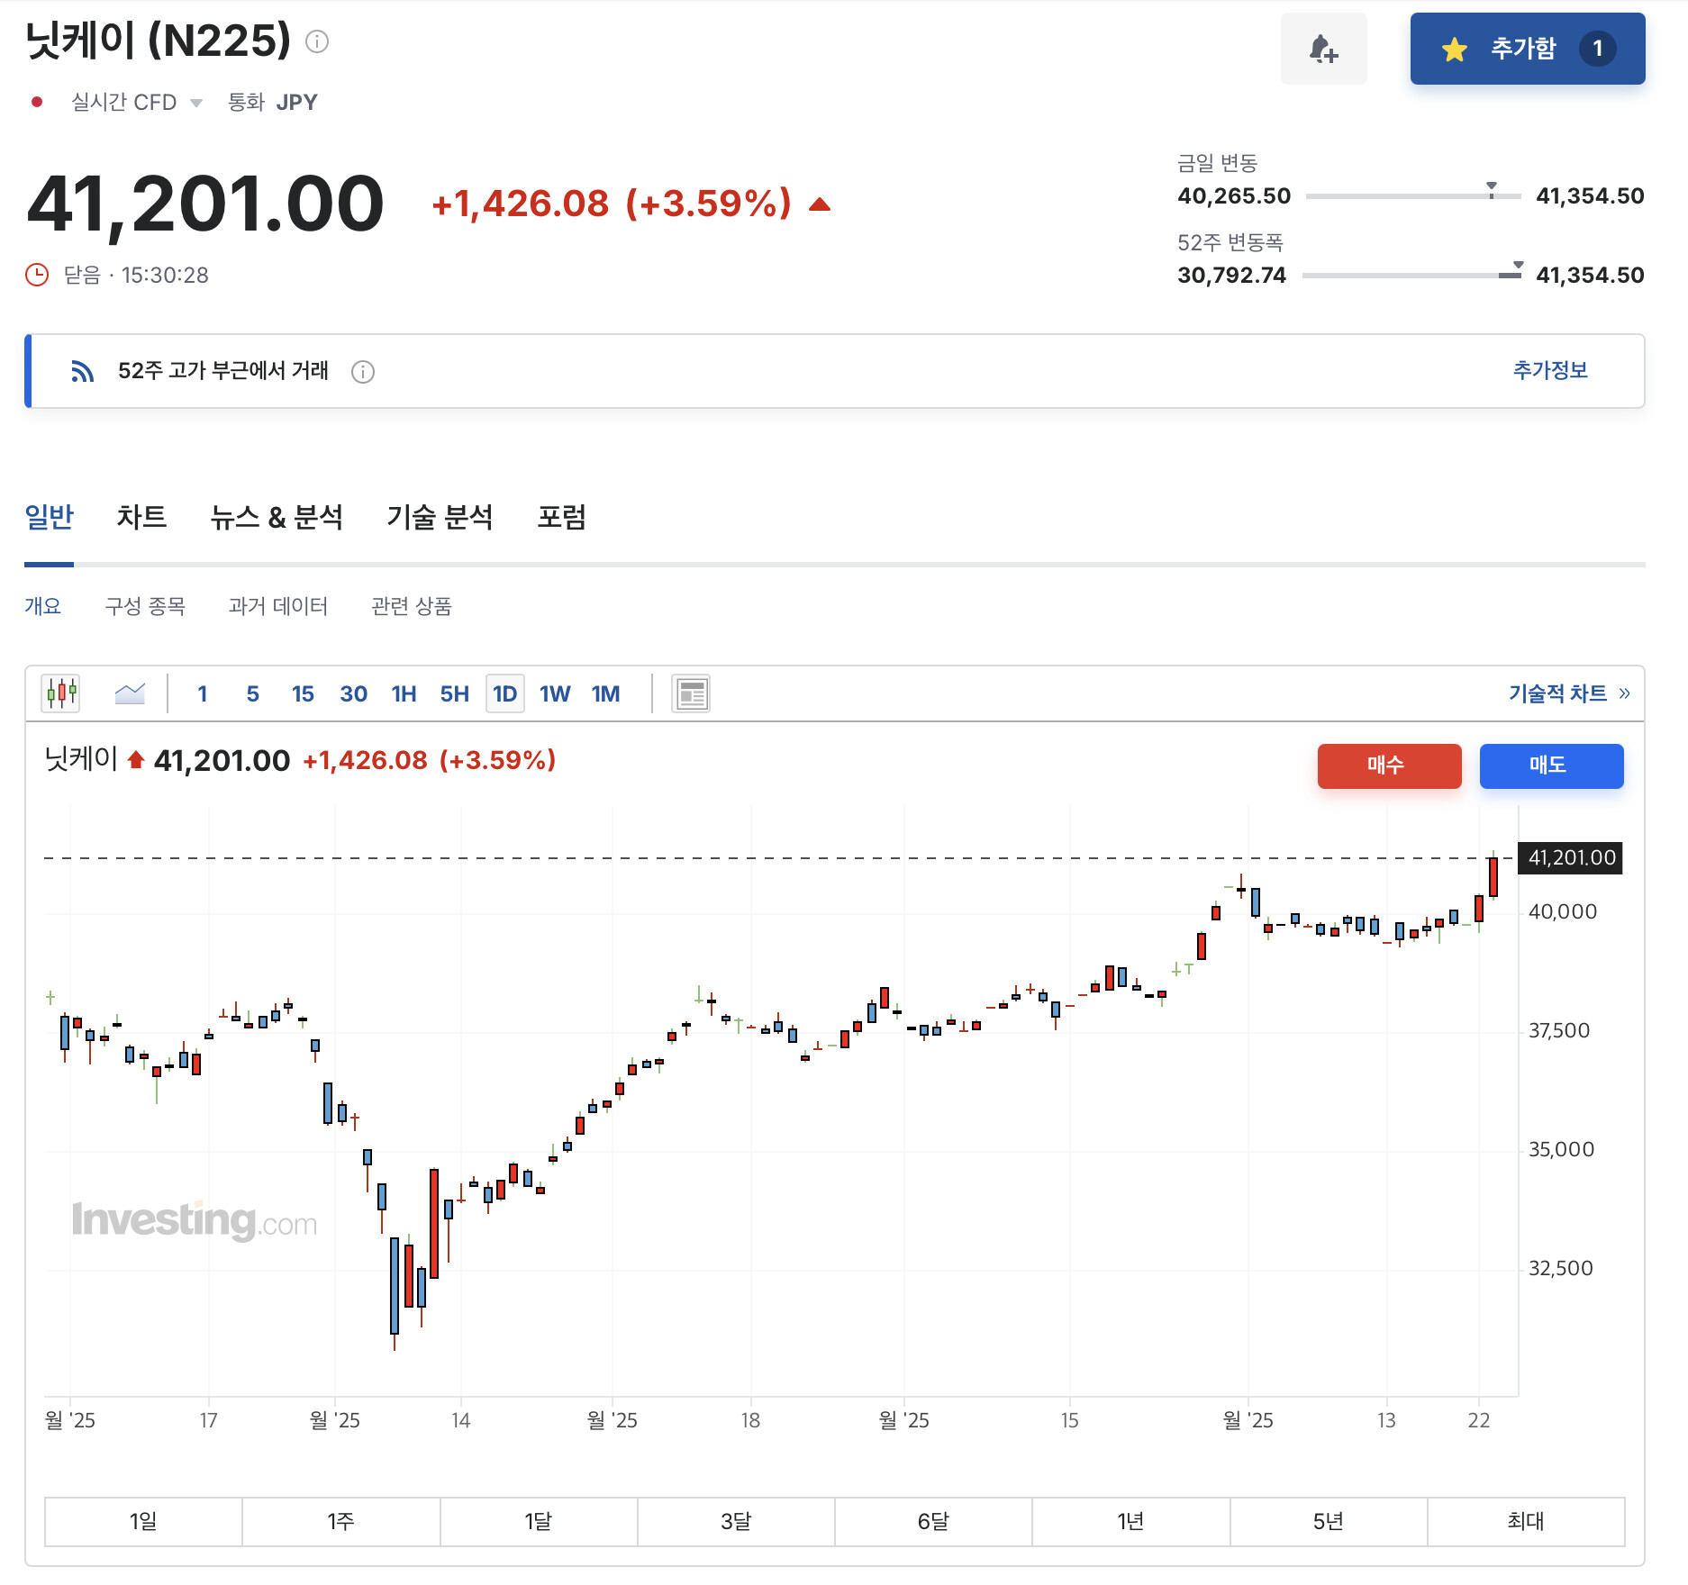Click the info icon next to 52주 고가 부근에서 거래
This screenshot has width=1688, height=1585.
[x=363, y=372]
